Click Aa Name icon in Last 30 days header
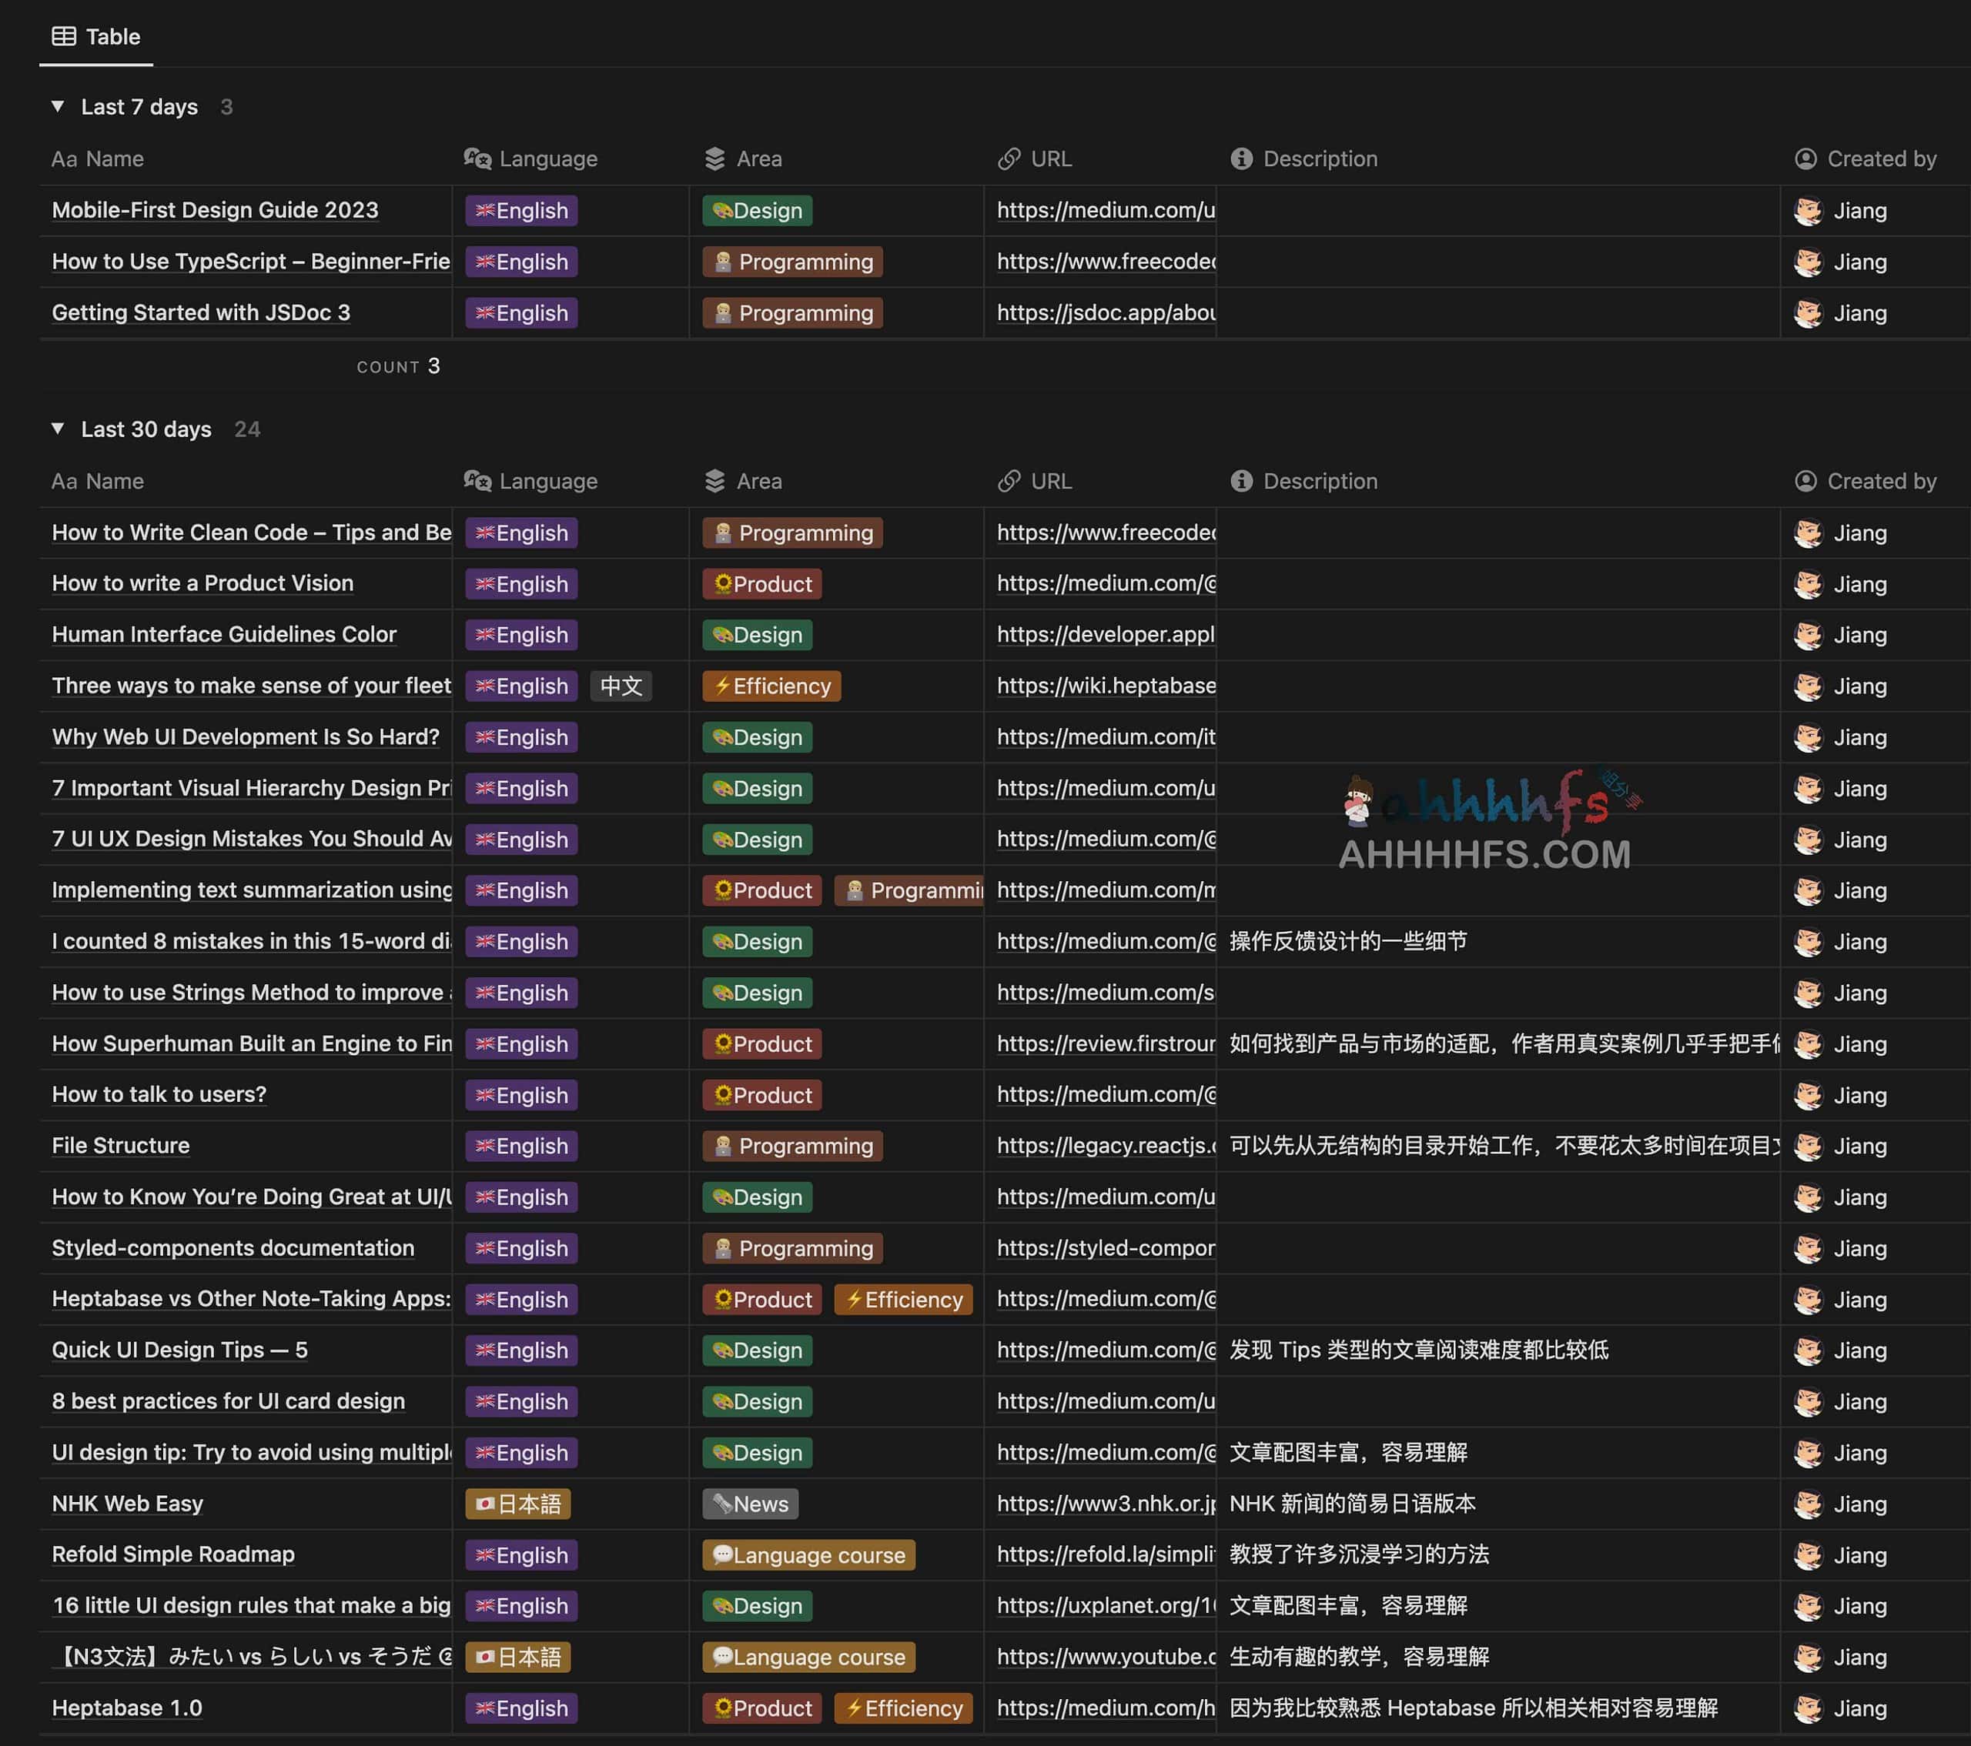1971x1746 pixels. tap(64, 481)
